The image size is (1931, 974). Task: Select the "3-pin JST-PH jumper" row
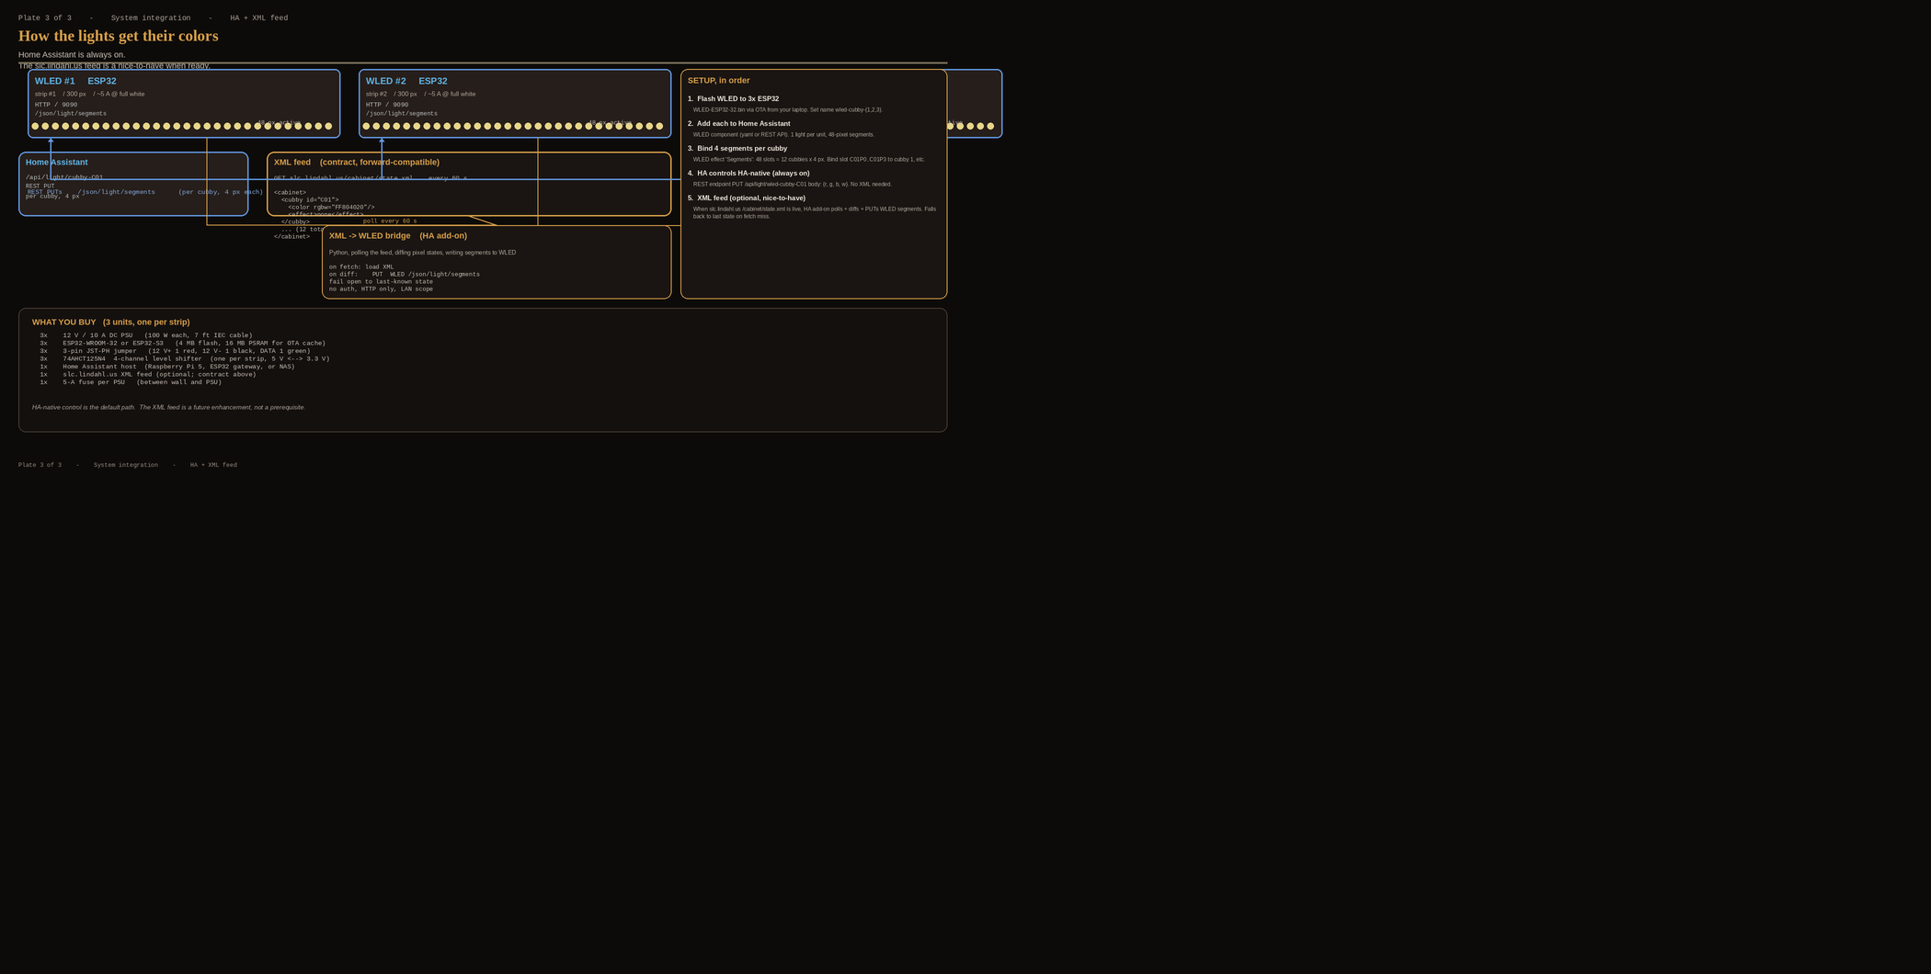click(x=176, y=351)
